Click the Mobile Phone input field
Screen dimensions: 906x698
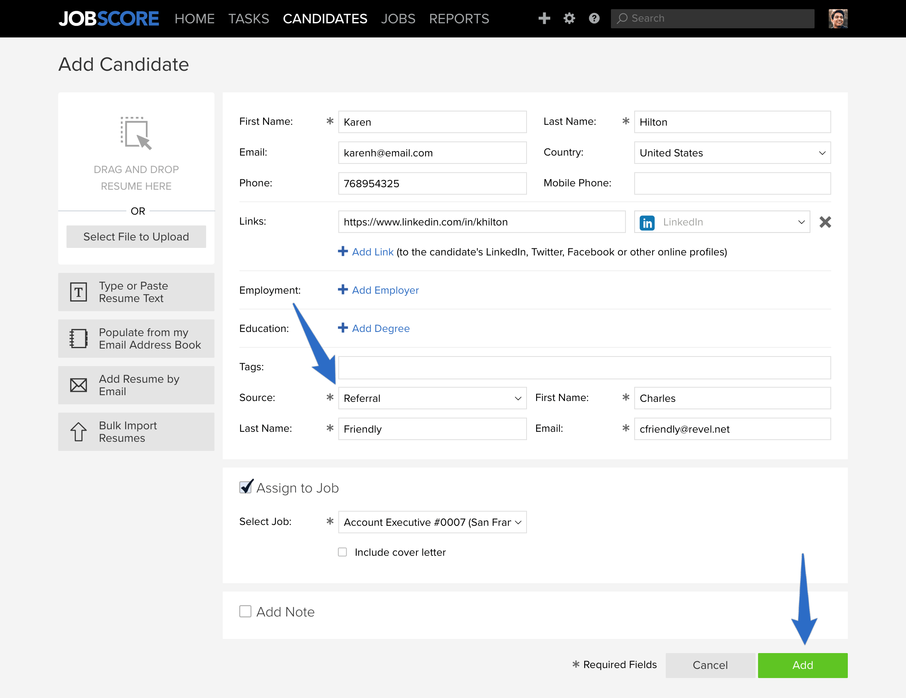pos(732,183)
